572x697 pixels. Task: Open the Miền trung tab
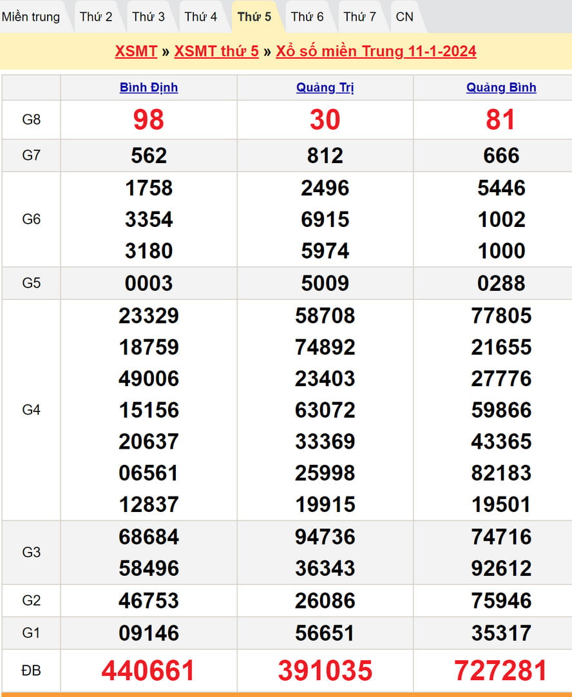coord(31,17)
